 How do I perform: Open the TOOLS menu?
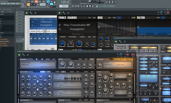pyautogui.click(x=18, y=4)
